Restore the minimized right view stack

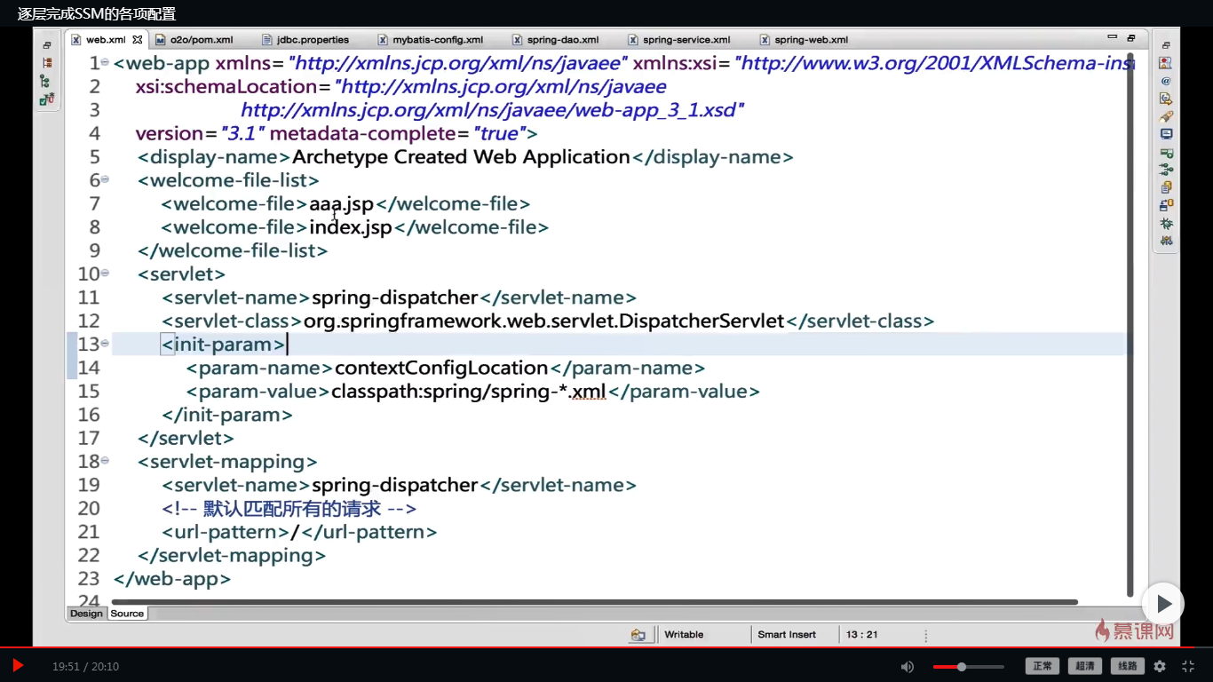pos(1166,45)
